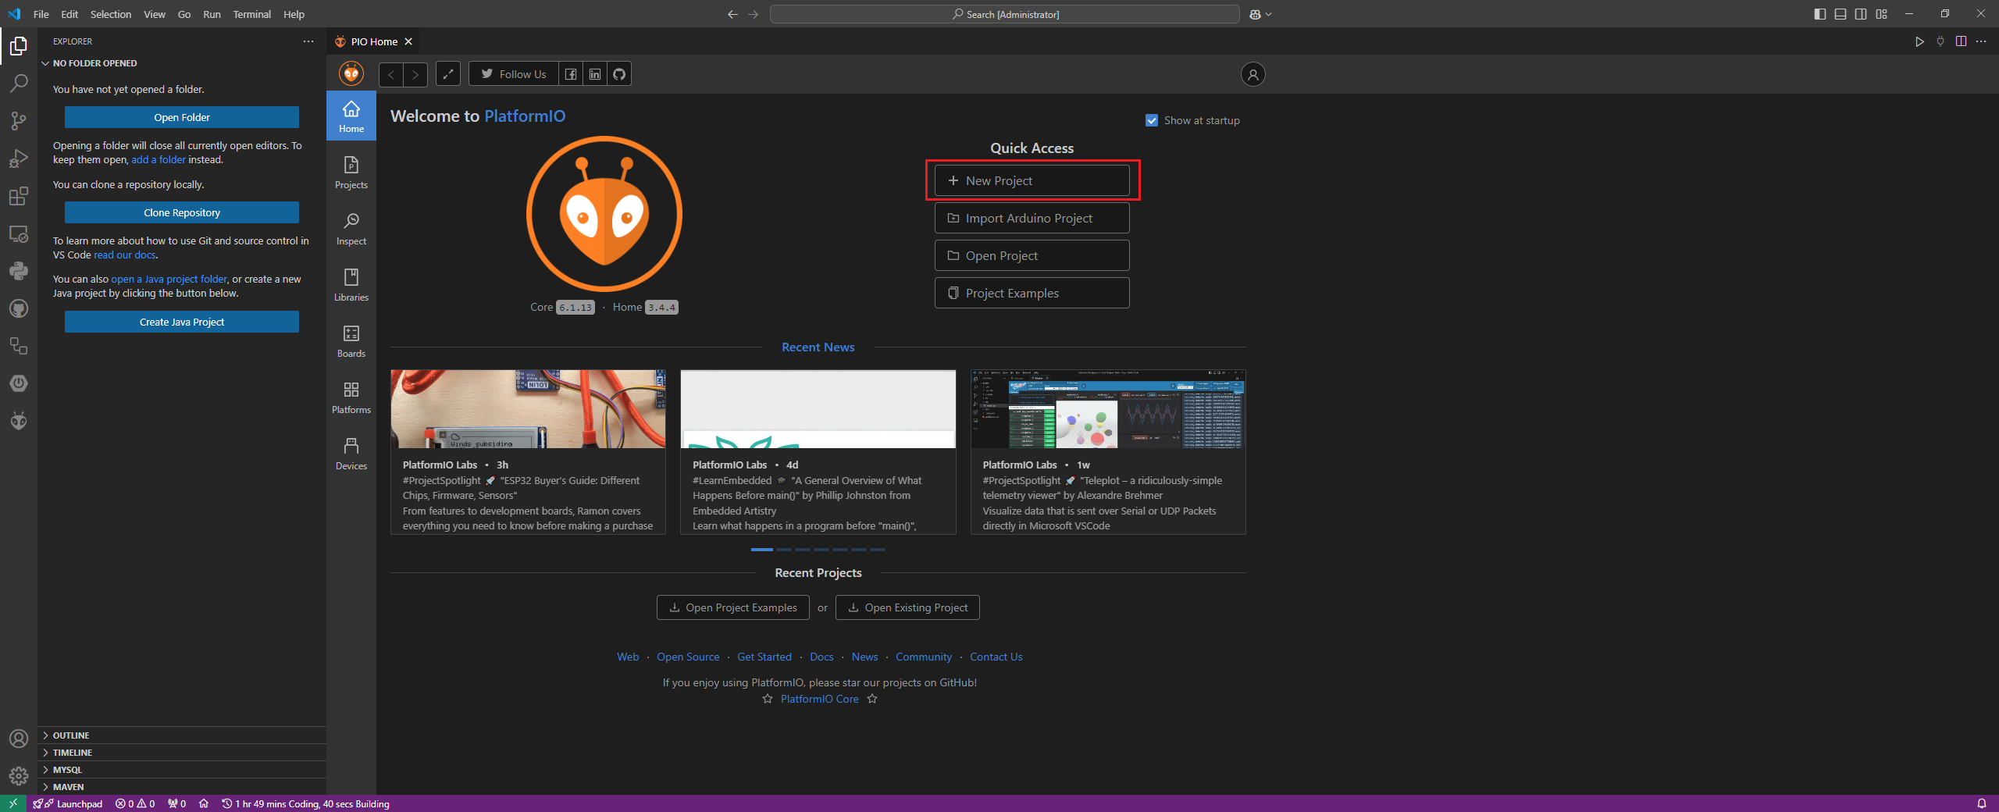1999x812 pixels.
Task: Open the View menu
Action: (155, 14)
